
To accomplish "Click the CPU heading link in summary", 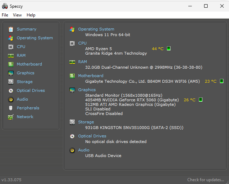I will click(x=82, y=43).
